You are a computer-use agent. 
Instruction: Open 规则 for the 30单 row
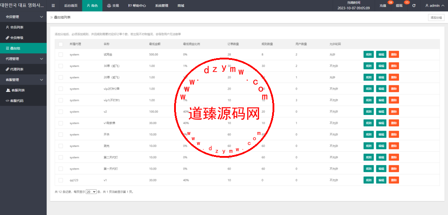[368, 66]
